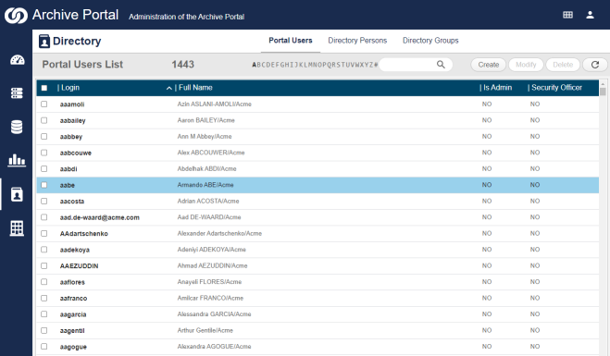
Task: Open the building grid icon in sidebar
Action: pos(17,228)
